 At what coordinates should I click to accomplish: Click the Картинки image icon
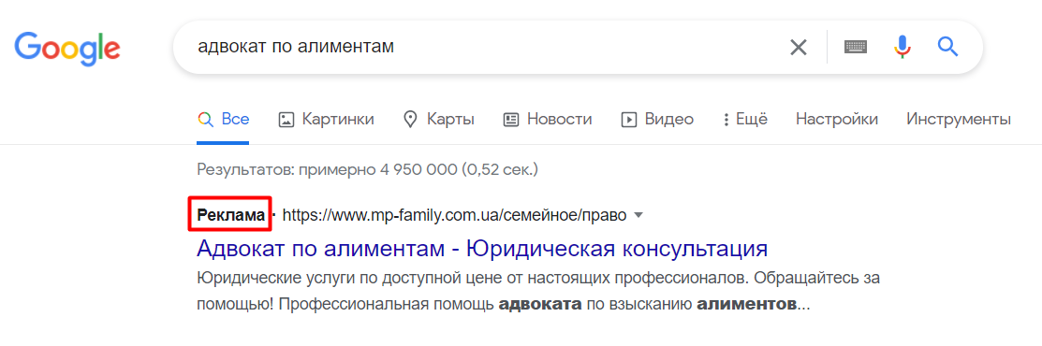tap(286, 120)
